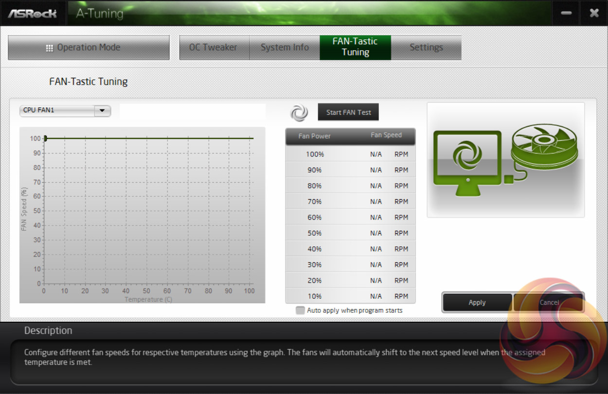Click the ASRock logo in title bar
This screenshot has height=394, width=608.
[32, 13]
